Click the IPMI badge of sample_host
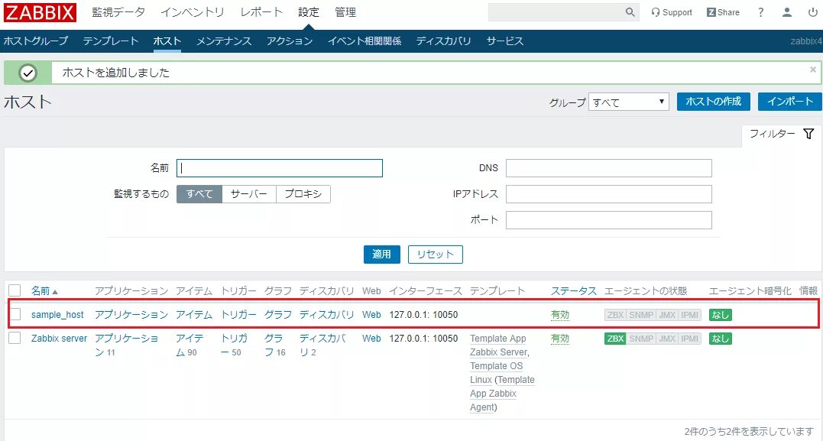The image size is (823, 441). pyautogui.click(x=690, y=315)
